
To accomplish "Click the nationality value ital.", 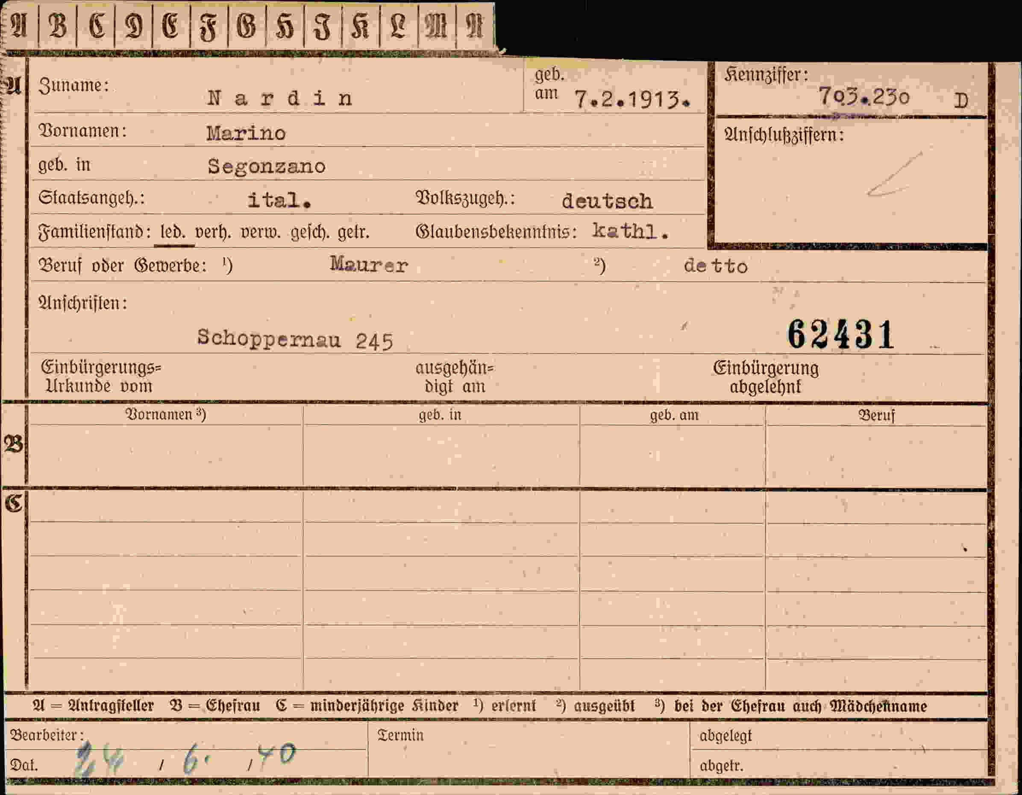I will click(279, 201).
